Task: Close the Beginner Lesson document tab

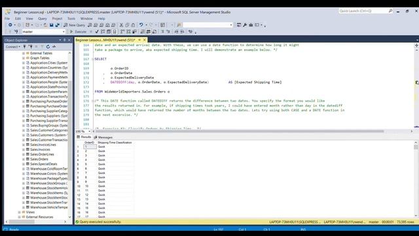Action: (145, 40)
